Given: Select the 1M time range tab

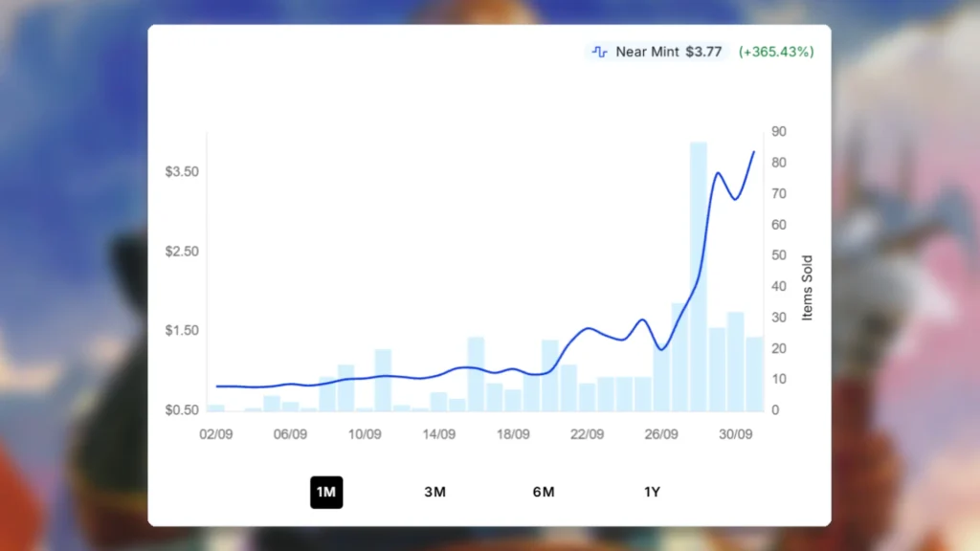Looking at the screenshot, I should click(326, 493).
